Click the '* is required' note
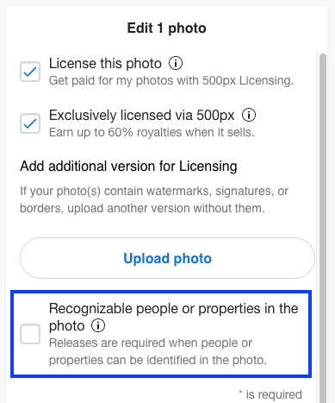This screenshot has width=335, height=403. click(x=270, y=394)
